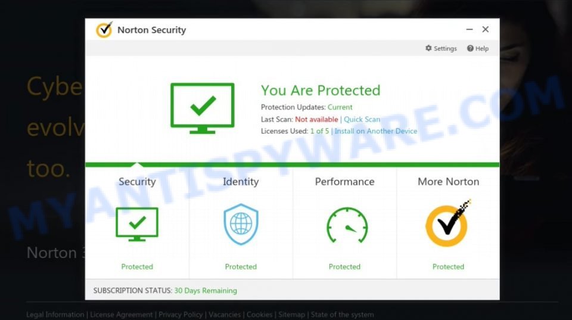Open the Performance tab heading
This screenshot has width=572, height=320.
tap(345, 182)
